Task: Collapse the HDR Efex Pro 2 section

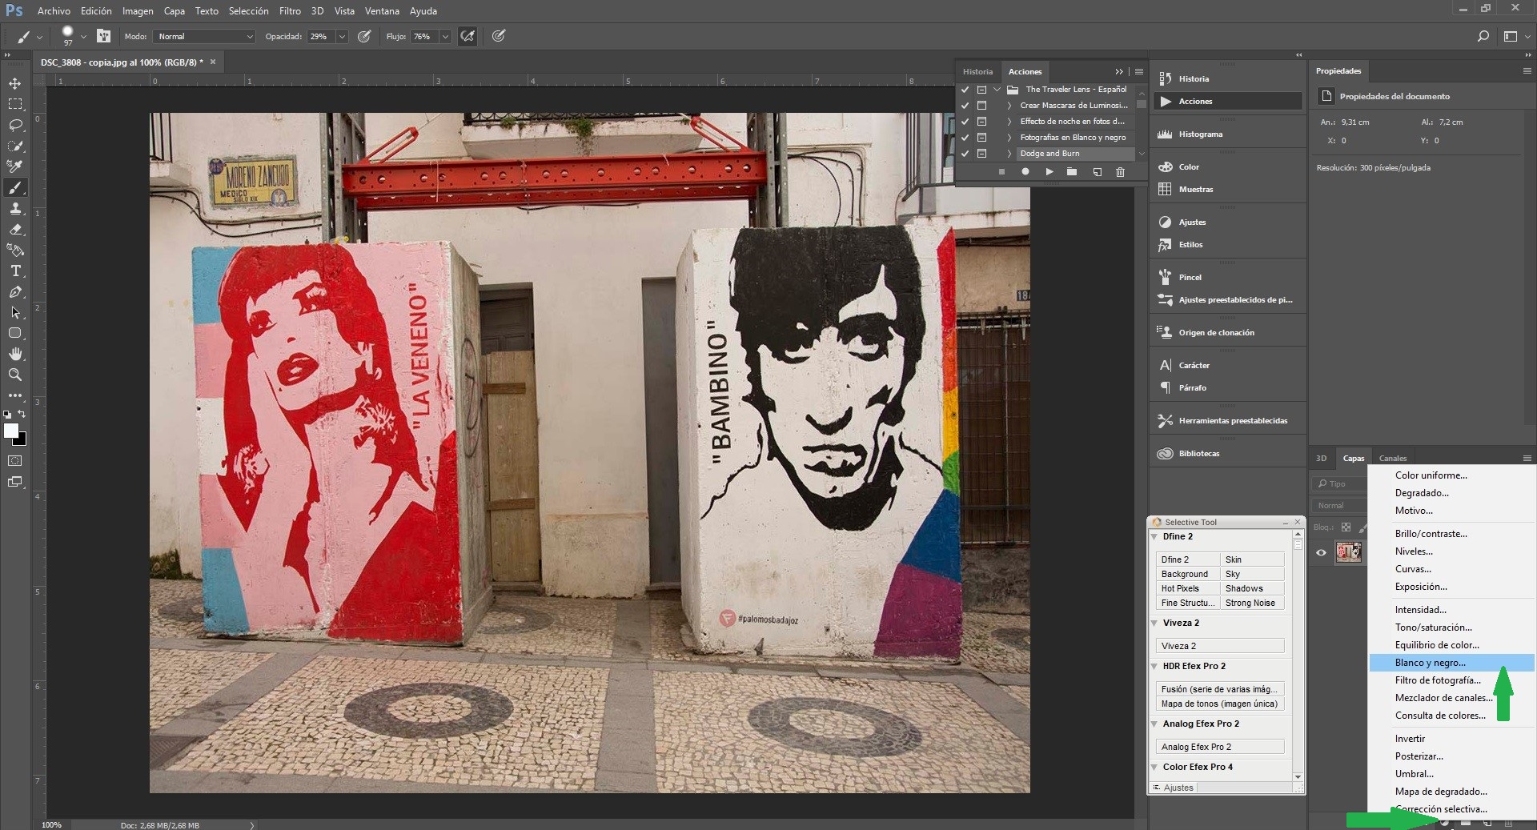Action: pyautogui.click(x=1154, y=667)
